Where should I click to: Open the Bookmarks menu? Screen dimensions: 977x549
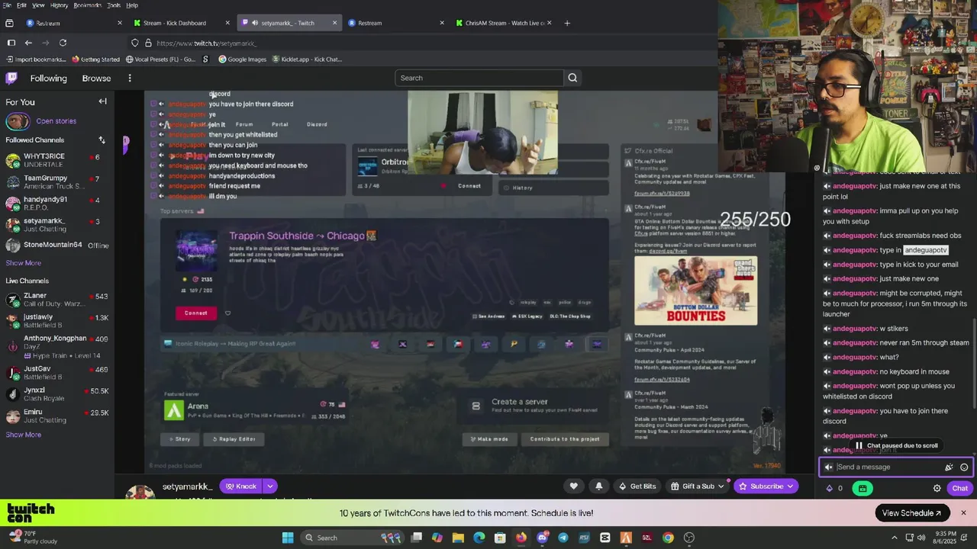[87, 5]
